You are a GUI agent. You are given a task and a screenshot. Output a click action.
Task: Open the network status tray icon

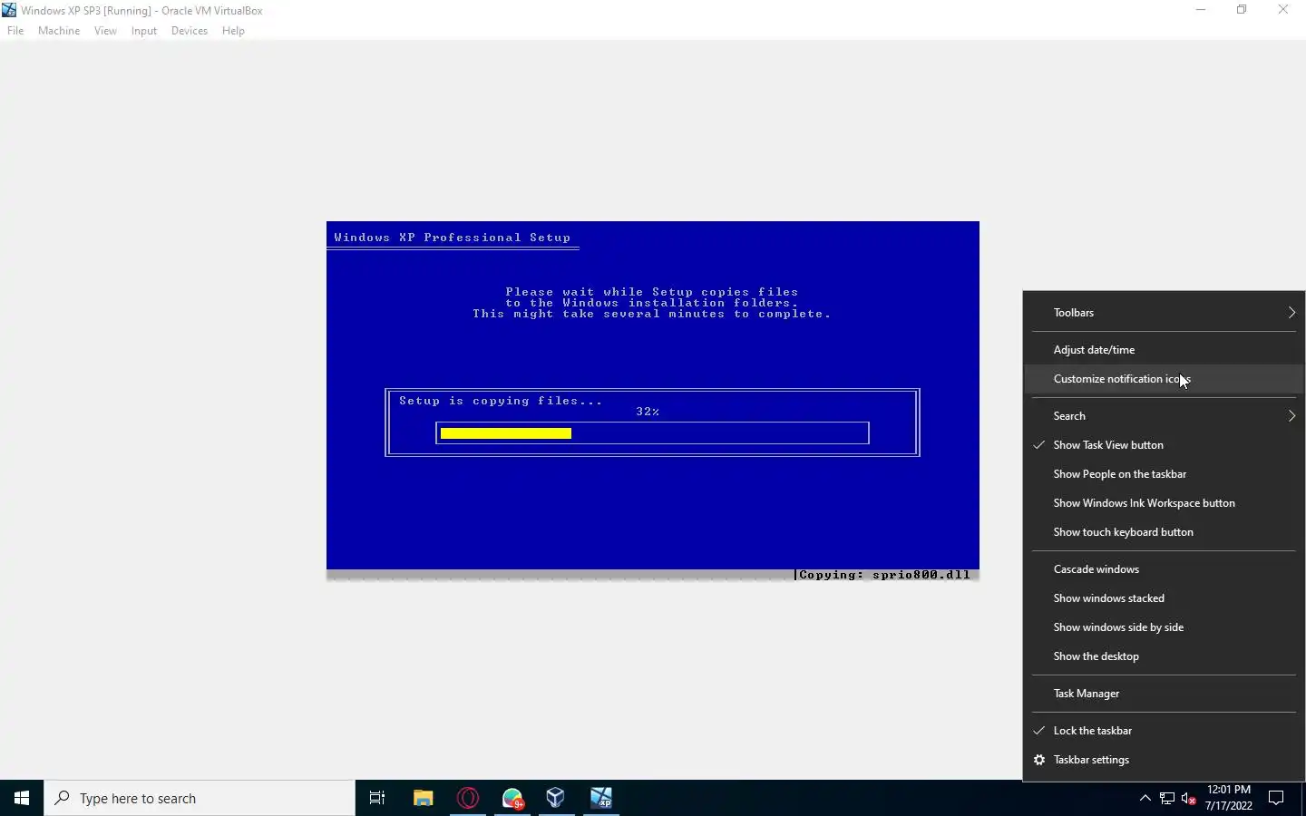(x=1167, y=799)
